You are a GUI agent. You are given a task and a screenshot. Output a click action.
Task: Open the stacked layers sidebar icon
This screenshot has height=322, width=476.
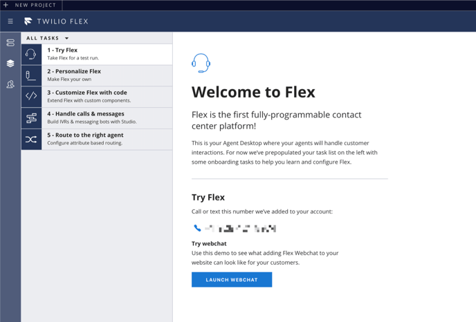coord(10,64)
